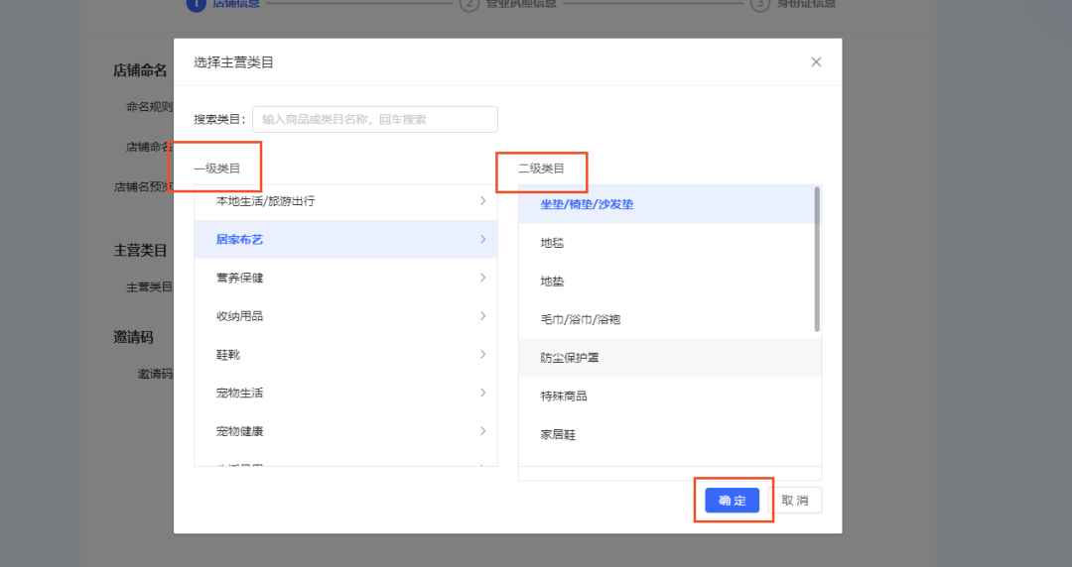Confirm with the 确定 button
This screenshot has height=567, width=1072.
[733, 501]
